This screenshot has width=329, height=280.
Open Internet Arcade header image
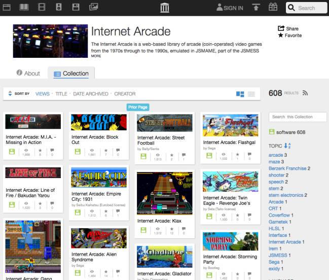click(x=50, y=41)
